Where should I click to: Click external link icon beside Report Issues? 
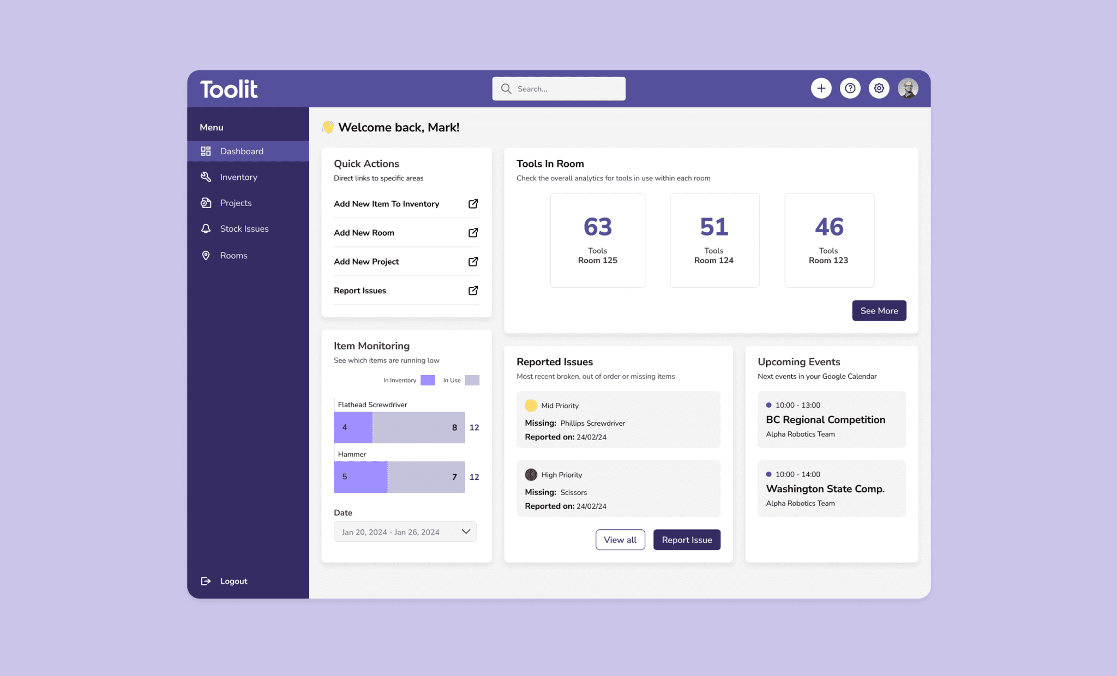[x=473, y=291]
